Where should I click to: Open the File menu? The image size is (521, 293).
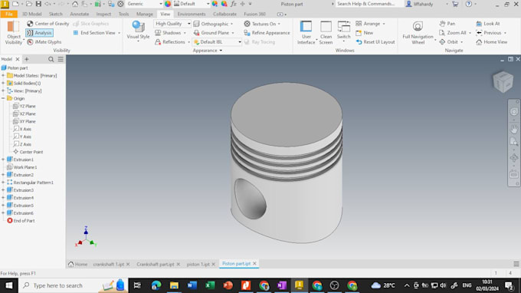pos(9,15)
